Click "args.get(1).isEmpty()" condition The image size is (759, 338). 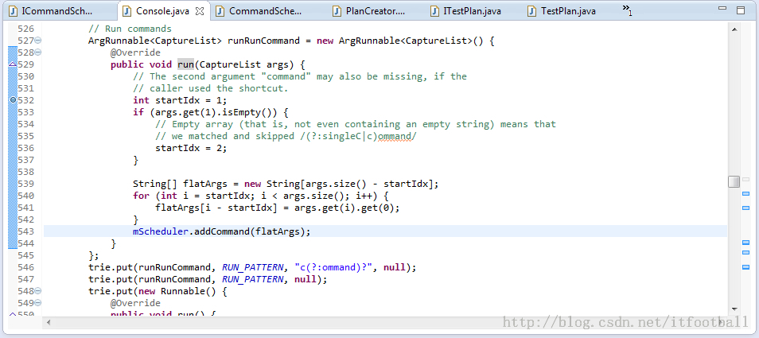tap(214, 112)
